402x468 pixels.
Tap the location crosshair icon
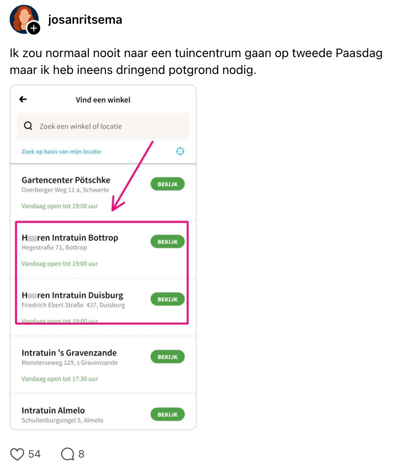[x=180, y=151]
